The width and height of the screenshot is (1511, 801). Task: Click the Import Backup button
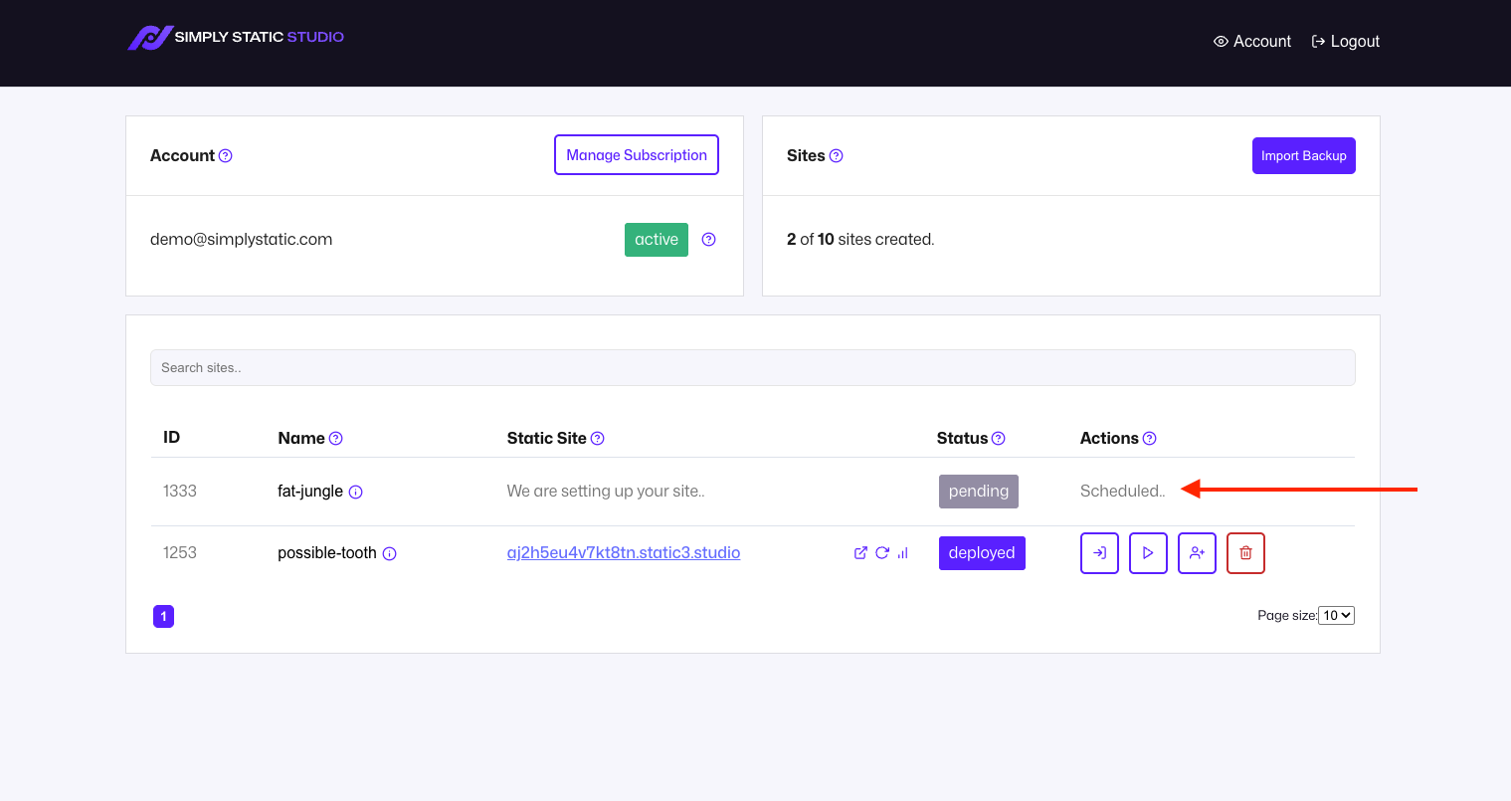[1304, 155]
